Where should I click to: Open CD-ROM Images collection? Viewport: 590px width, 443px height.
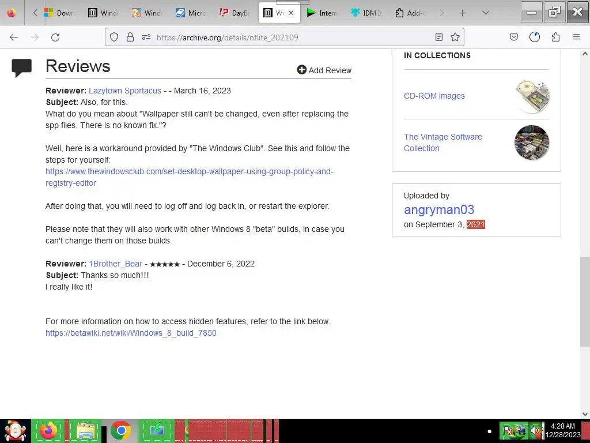tap(434, 96)
